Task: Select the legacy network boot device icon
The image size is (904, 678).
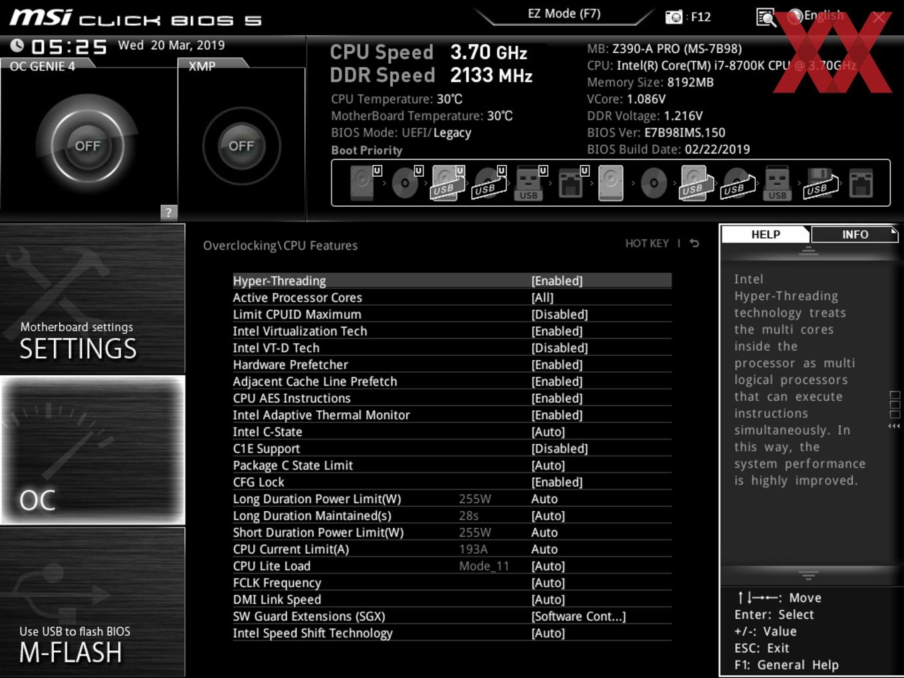Action: [861, 183]
